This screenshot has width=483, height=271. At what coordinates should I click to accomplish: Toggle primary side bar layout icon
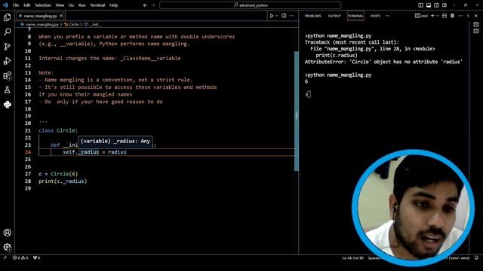coord(420,5)
